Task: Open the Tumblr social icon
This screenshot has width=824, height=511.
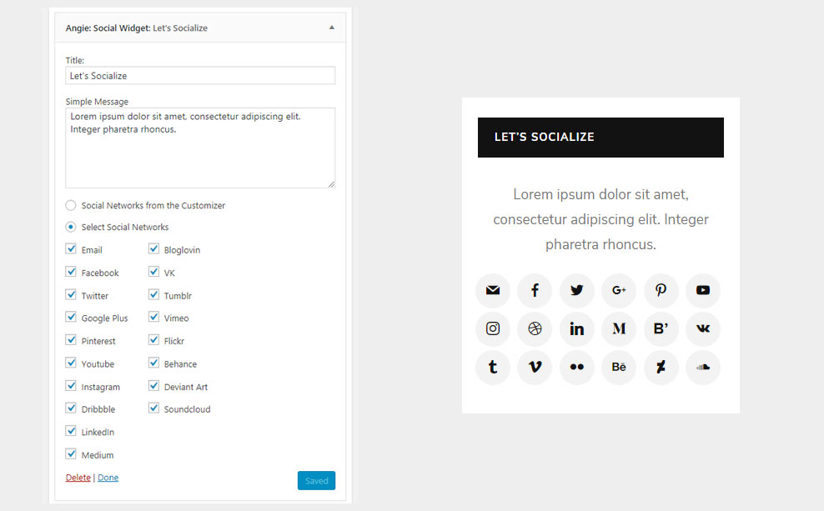Action: point(493,367)
